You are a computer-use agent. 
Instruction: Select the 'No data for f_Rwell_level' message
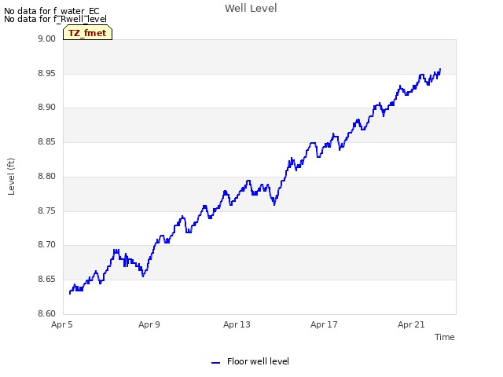point(55,19)
